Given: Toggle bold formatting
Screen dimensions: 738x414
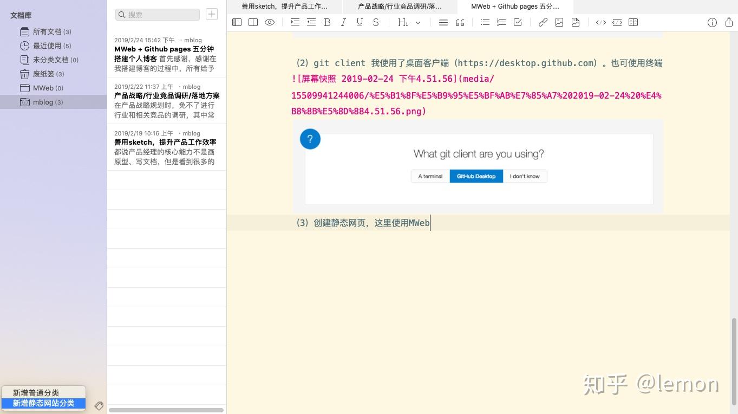Looking at the screenshot, I should [x=327, y=22].
